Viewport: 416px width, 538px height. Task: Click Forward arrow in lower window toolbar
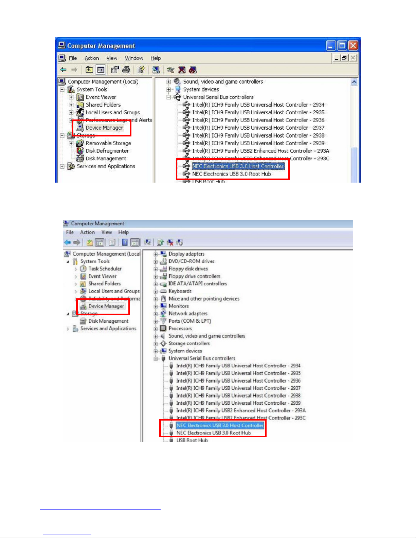click(x=77, y=242)
